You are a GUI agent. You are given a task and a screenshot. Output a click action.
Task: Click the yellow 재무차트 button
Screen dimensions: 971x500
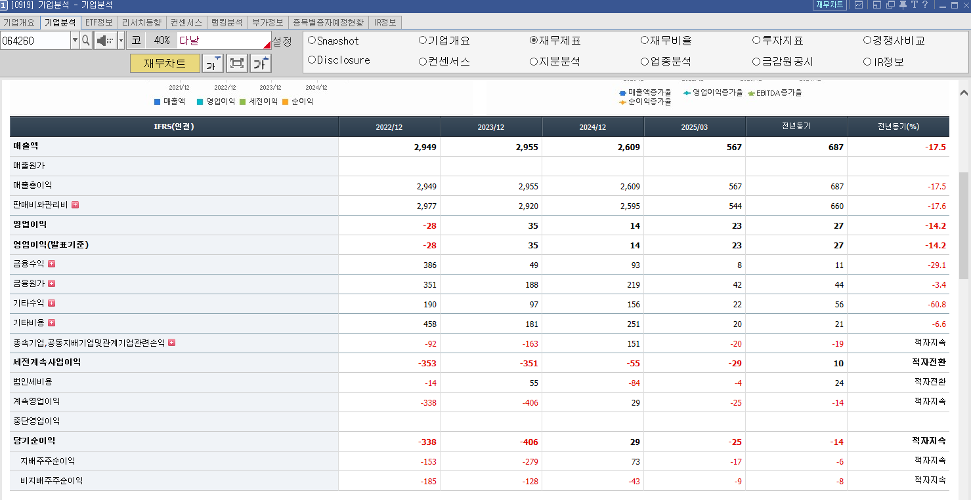[165, 64]
